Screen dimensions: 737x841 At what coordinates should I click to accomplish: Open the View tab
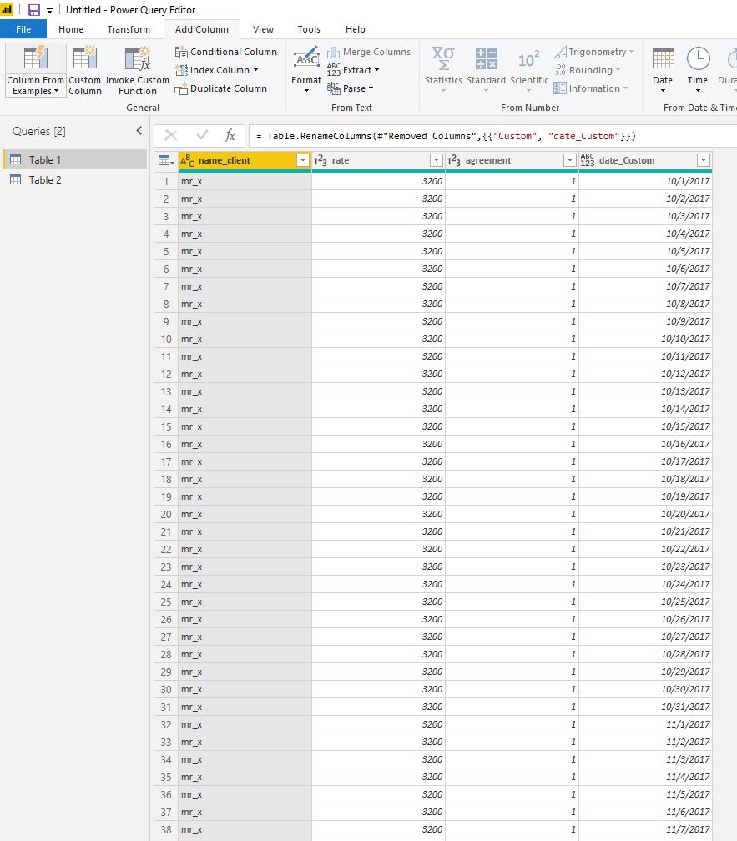coord(263,29)
